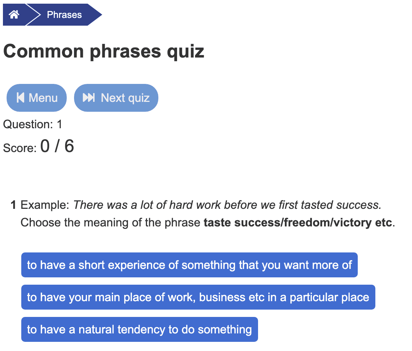Advance to the Next quiz
The image size is (412, 351).
(116, 98)
